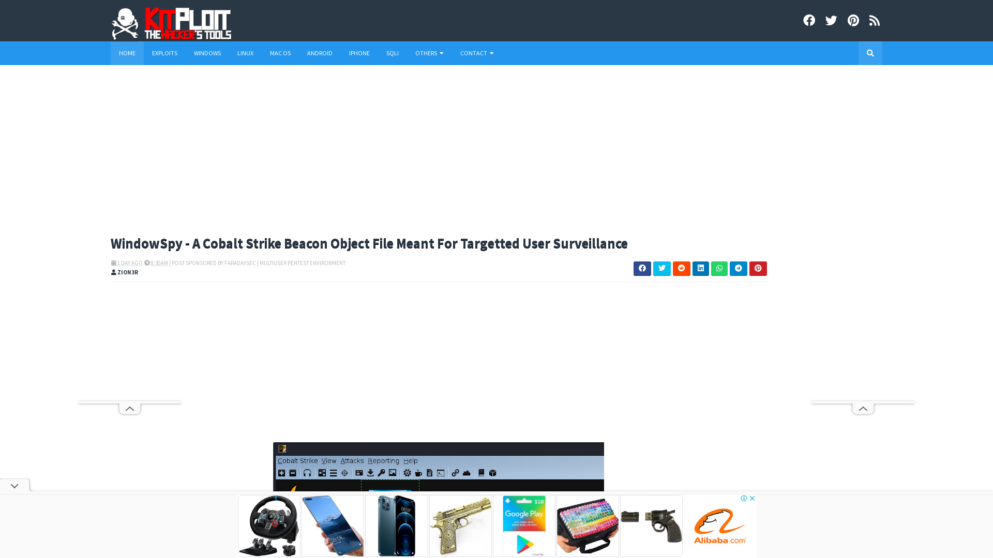This screenshot has width=993, height=558.
Task: Click the Reddit share icon
Action: click(x=681, y=269)
